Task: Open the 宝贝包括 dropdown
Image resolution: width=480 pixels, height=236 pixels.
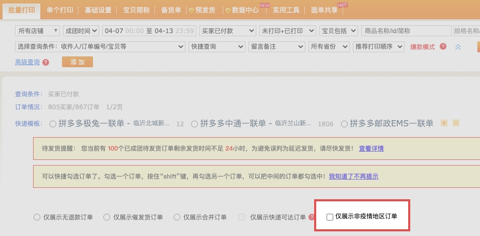Action: coord(338,31)
